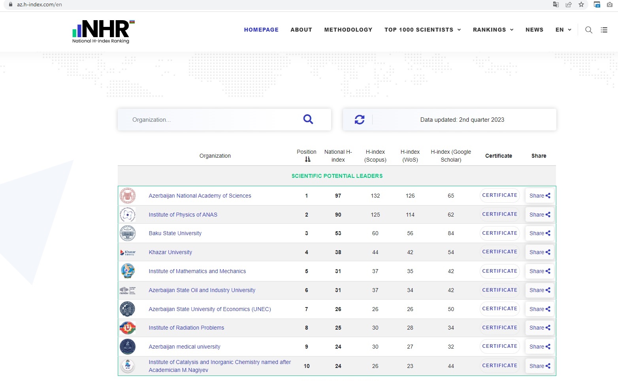
Task: Open Institute of Physics of ANAS link
Action: tap(183, 215)
